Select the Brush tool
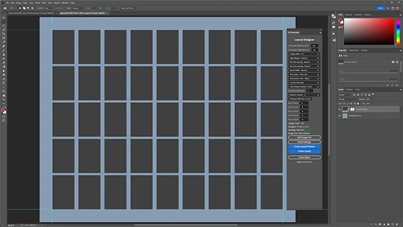 (4, 50)
